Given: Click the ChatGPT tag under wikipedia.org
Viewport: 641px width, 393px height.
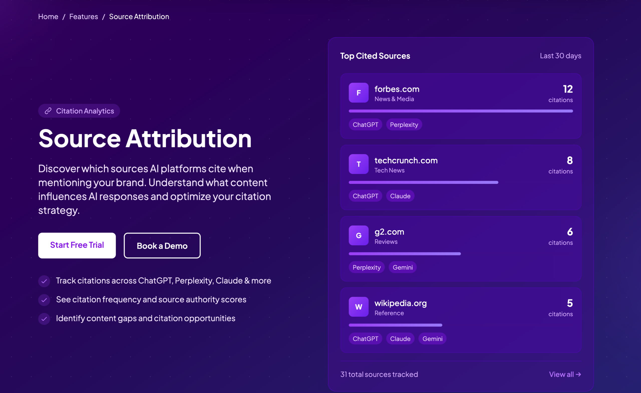Looking at the screenshot, I should click(x=365, y=339).
